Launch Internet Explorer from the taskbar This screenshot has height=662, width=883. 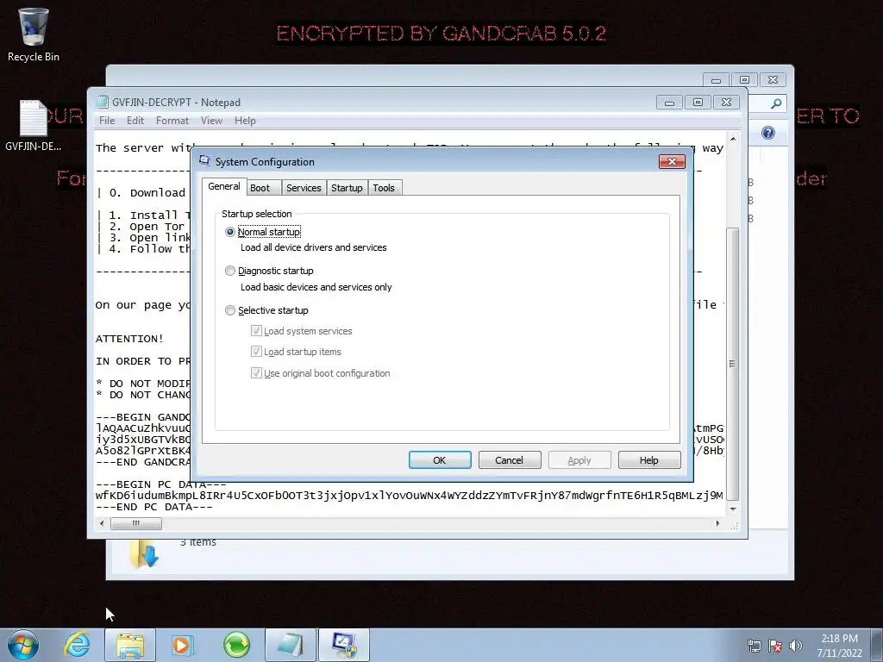[x=77, y=645]
